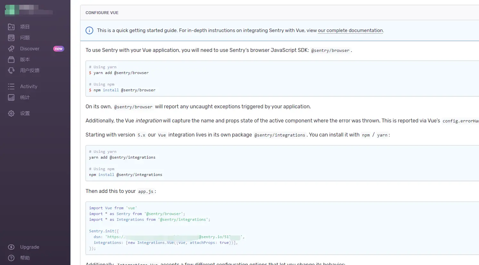Click the 'Sentry.init({' code line

(x=104, y=231)
